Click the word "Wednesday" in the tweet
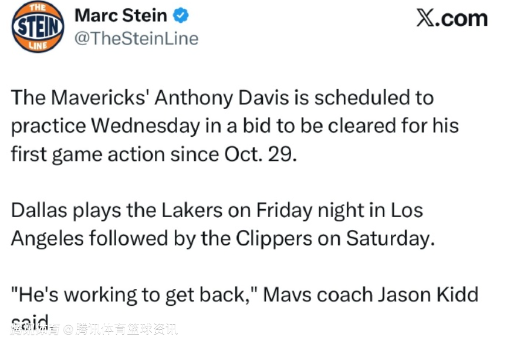The width and height of the screenshot is (507, 344). tap(148, 126)
